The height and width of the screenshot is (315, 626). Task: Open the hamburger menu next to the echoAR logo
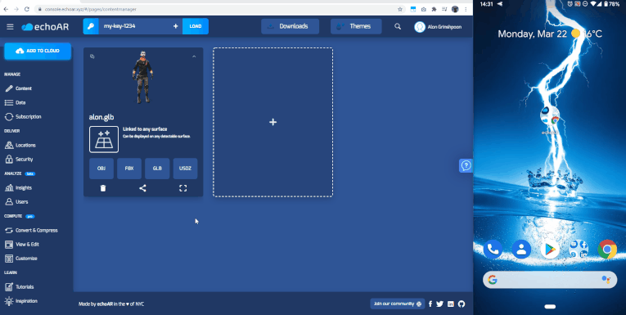[10, 27]
